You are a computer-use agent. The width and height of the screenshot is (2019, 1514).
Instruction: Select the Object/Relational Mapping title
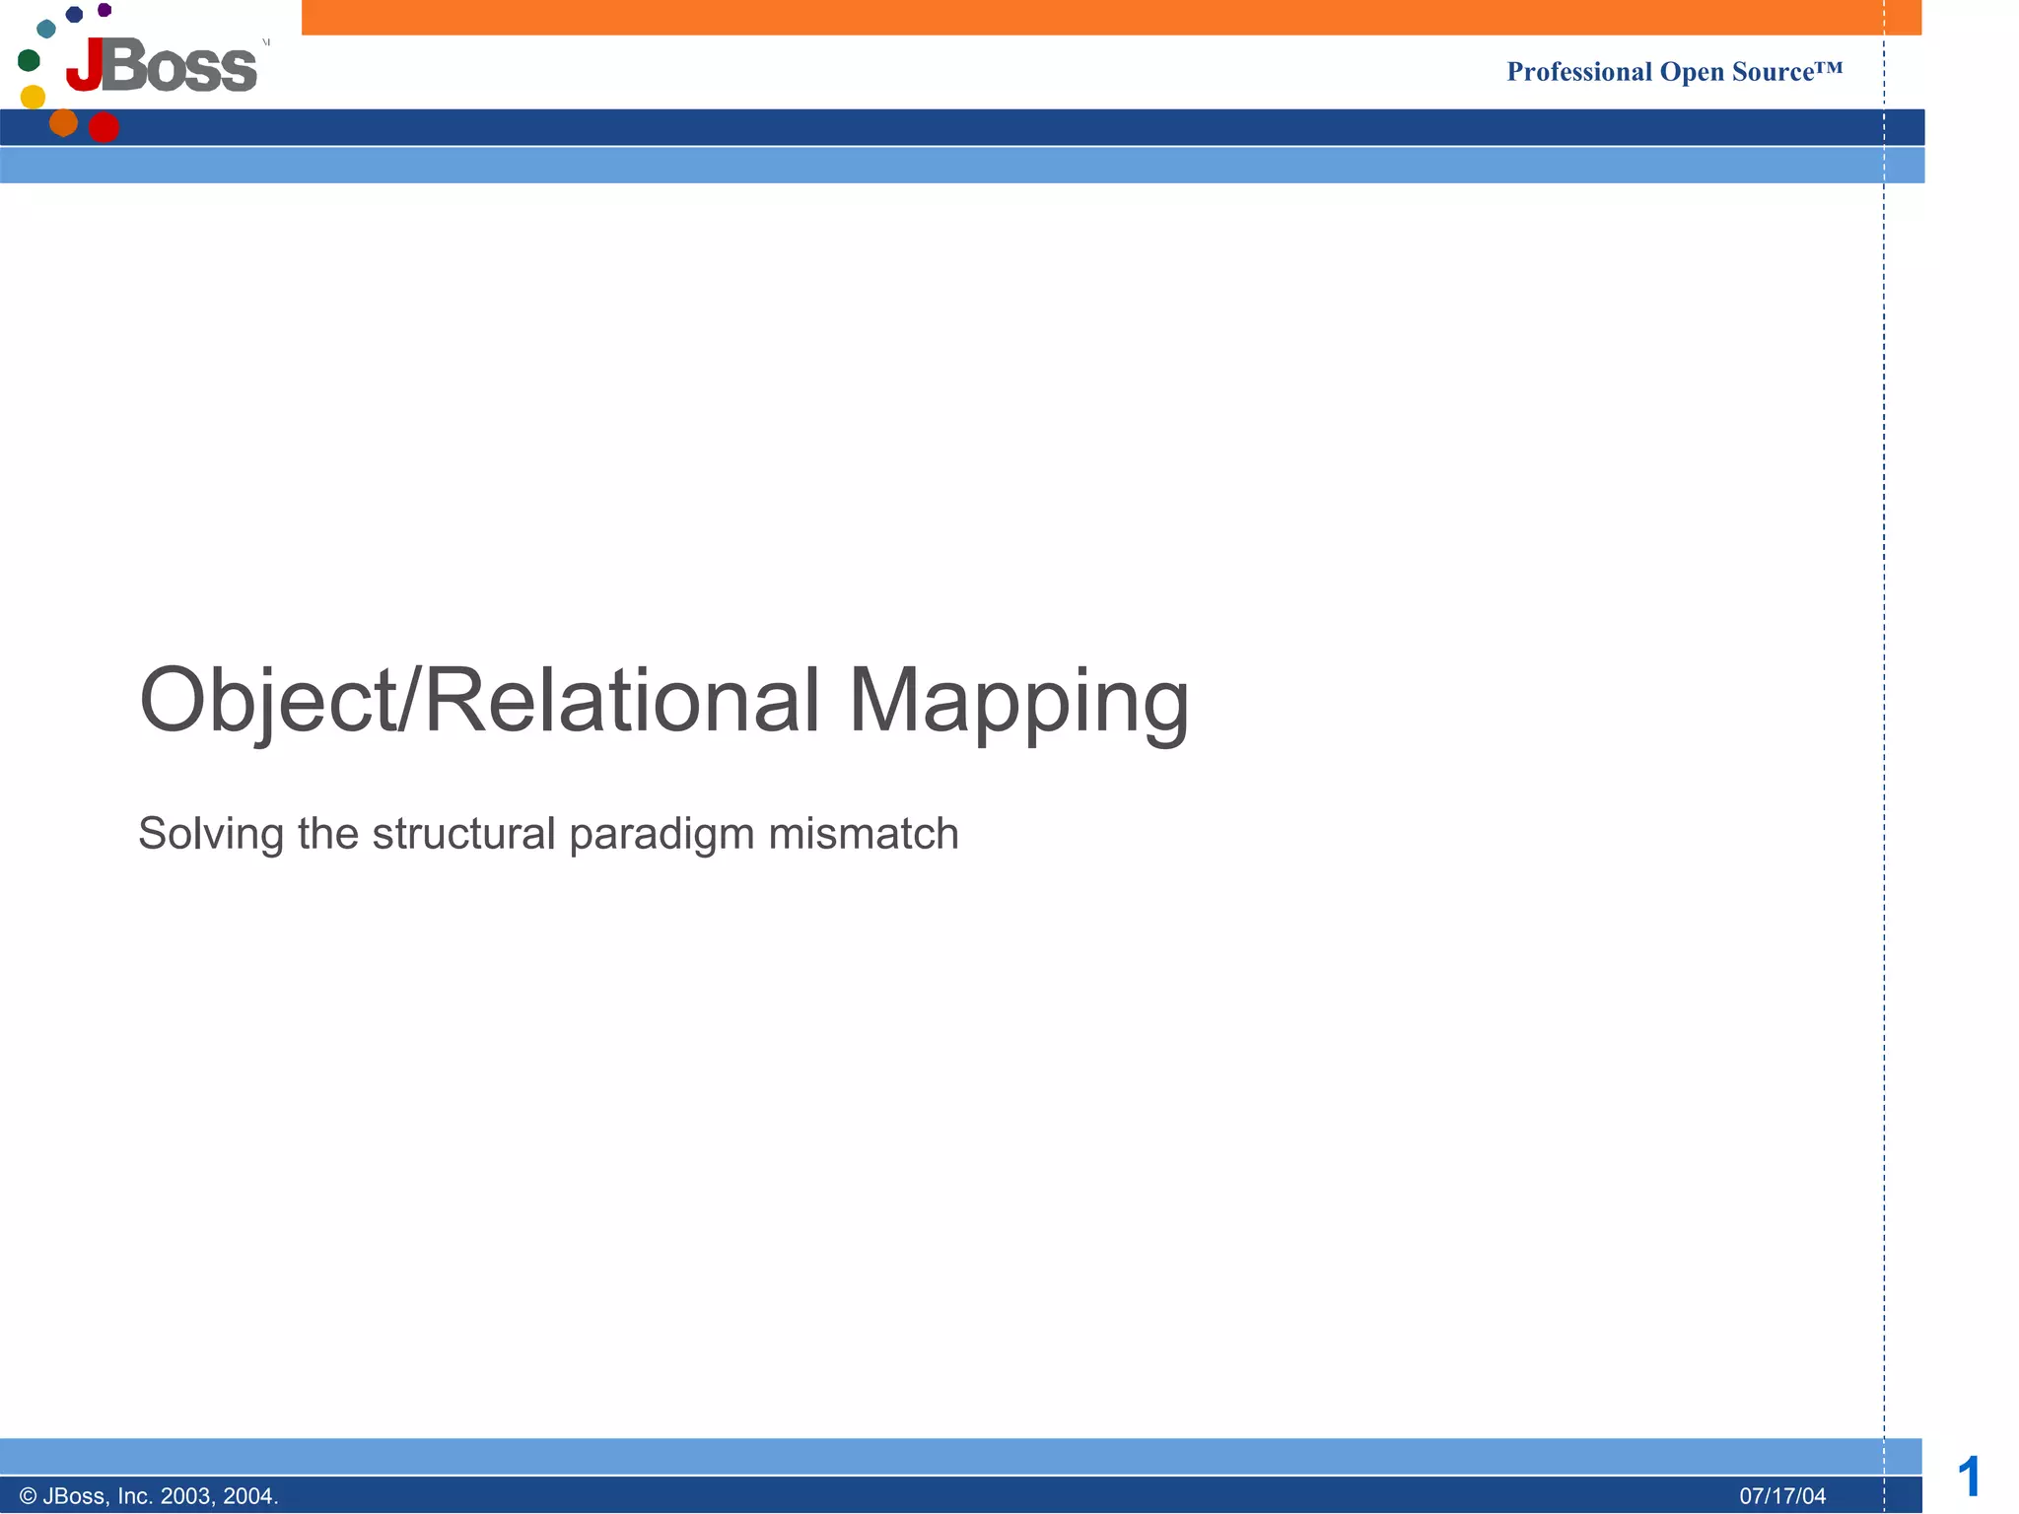pyautogui.click(x=663, y=700)
